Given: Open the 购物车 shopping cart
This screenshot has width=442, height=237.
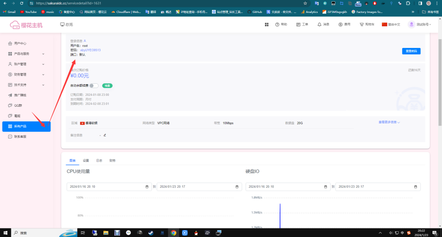Looking at the screenshot, I should [x=361, y=25].
